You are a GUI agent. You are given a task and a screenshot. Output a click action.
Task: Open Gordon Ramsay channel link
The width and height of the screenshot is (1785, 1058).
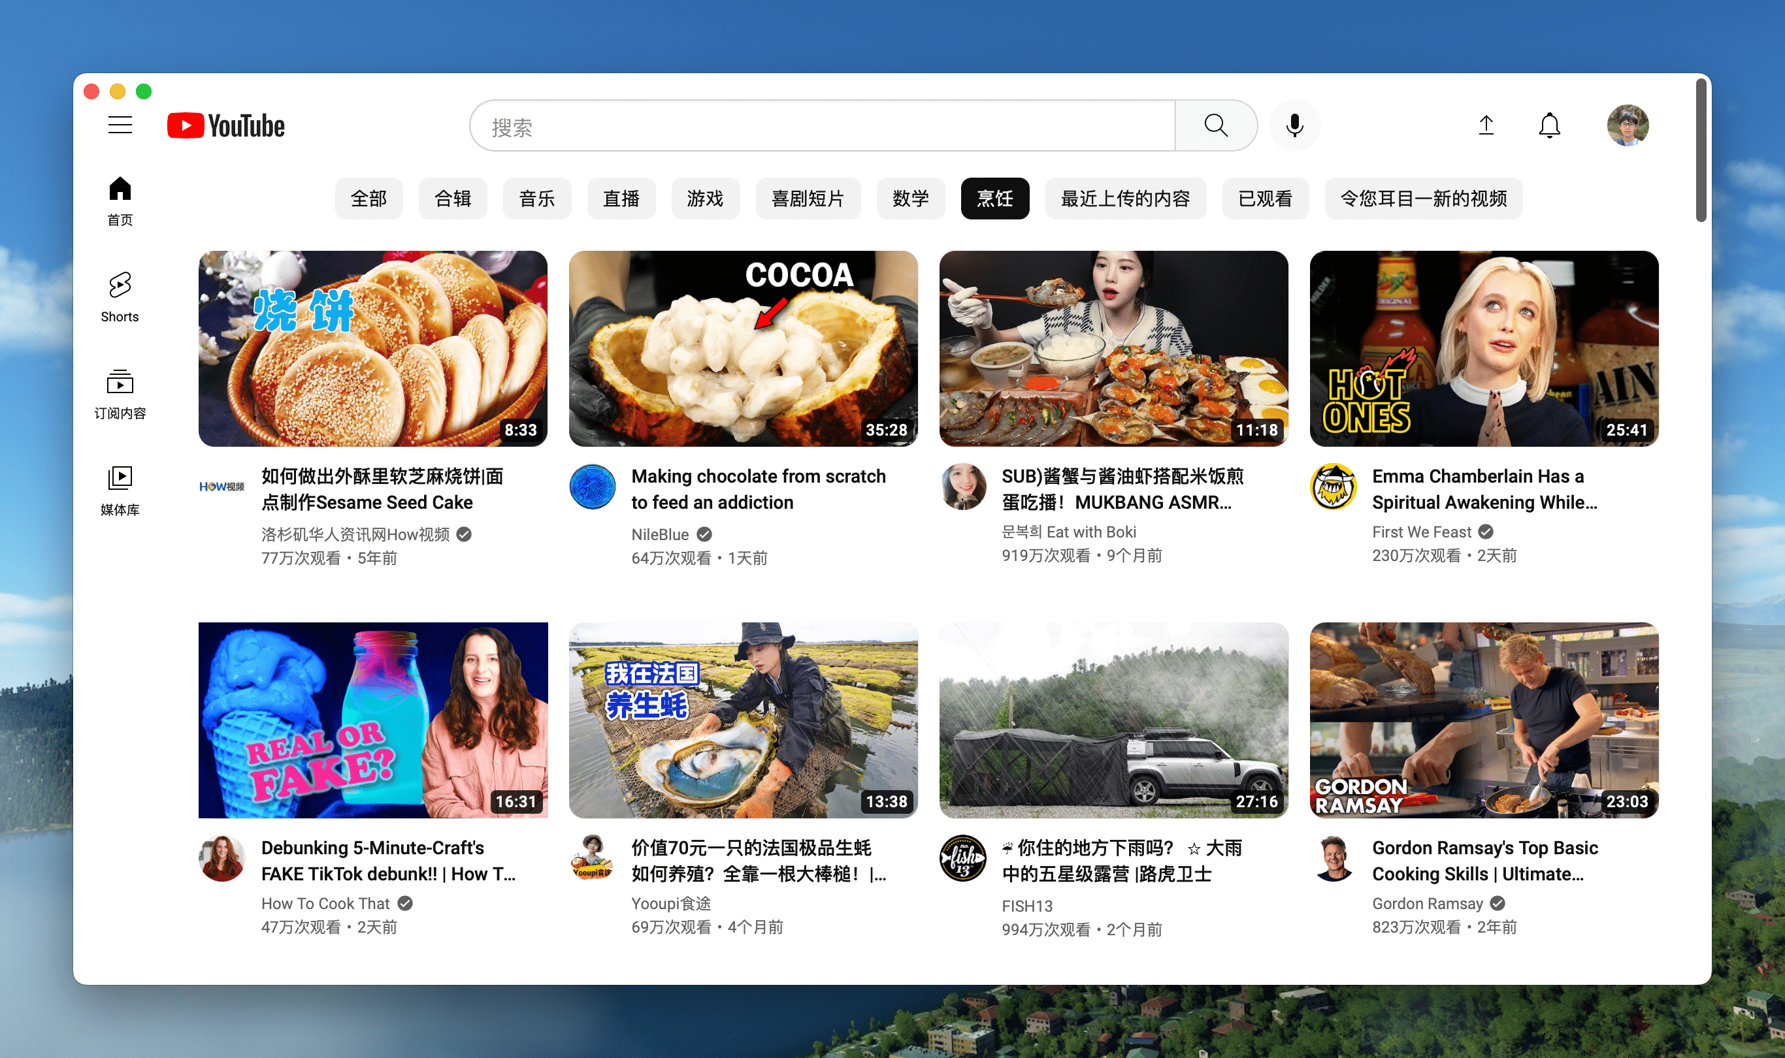point(1427,903)
